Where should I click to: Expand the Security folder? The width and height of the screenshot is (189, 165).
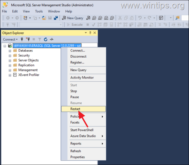click(10, 56)
